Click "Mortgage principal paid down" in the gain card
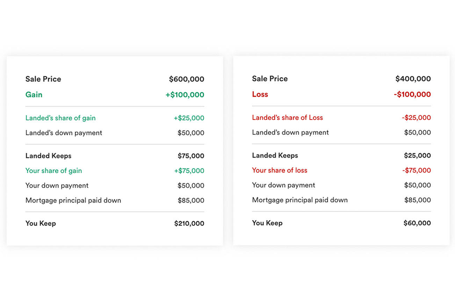This screenshot has width=455, height=303. [x=73, y=200]
